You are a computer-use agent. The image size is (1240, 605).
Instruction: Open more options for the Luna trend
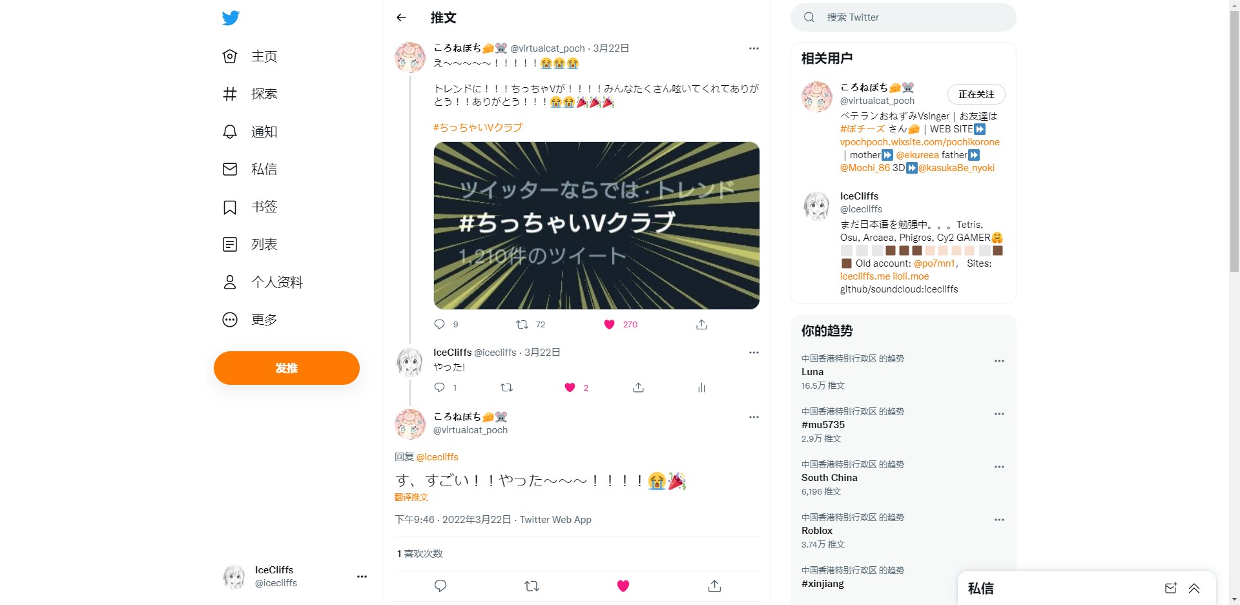(999, 361)
